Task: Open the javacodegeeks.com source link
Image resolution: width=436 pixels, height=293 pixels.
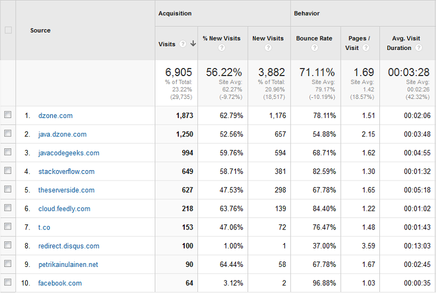Action: click(69, 153)
